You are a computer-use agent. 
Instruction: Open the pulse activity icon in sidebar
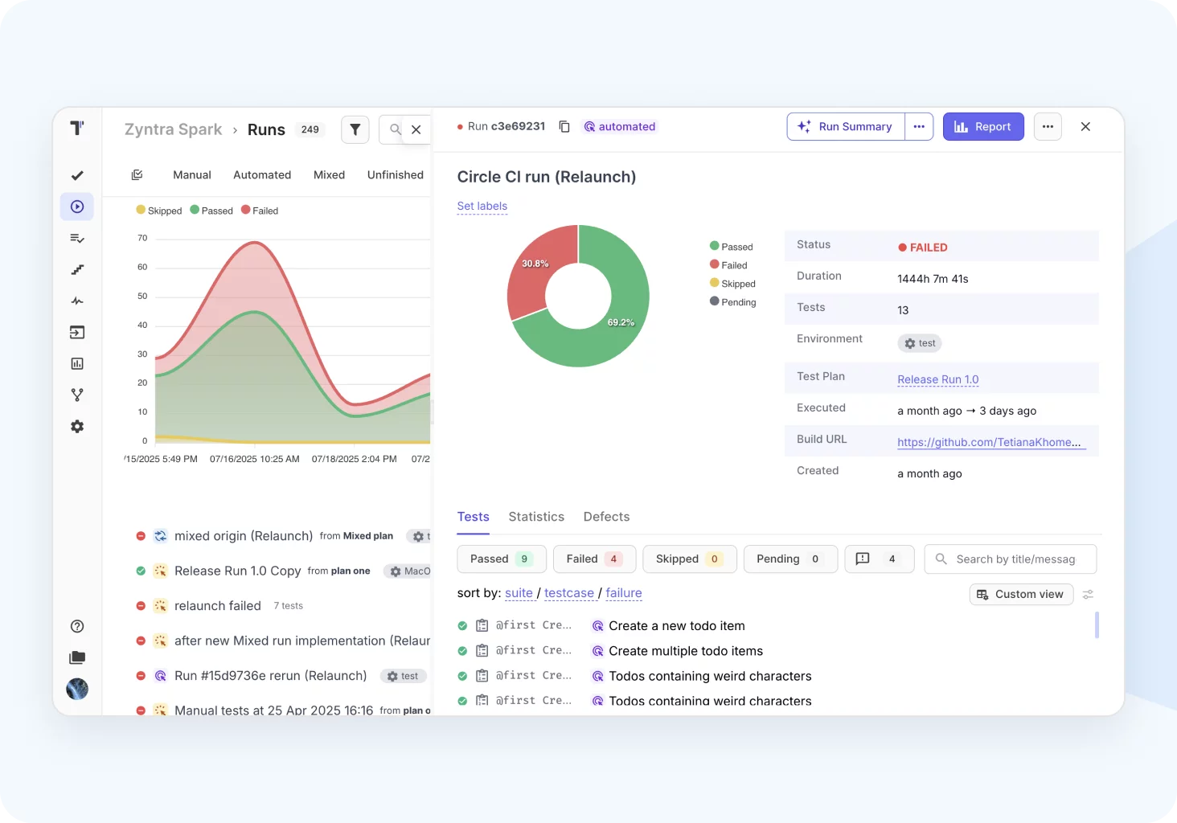(x=77, y=301)
